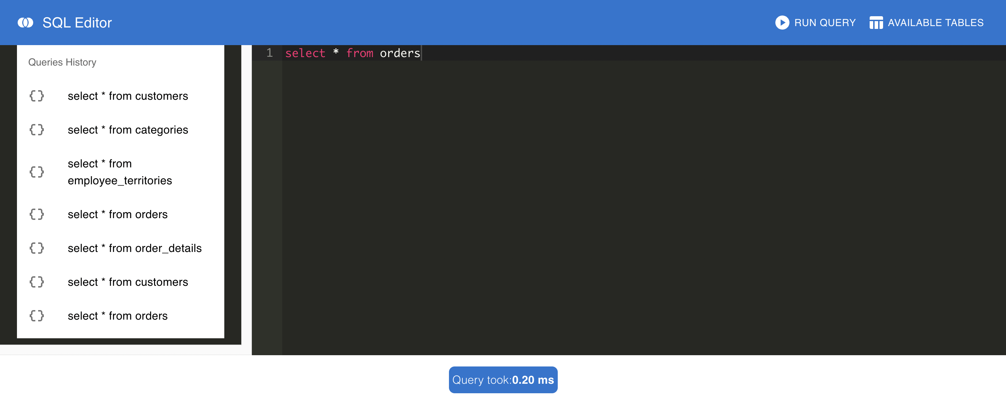Select first 'select * from customers' history entry
Screen dimensions: 1006x401
point(128,96)
